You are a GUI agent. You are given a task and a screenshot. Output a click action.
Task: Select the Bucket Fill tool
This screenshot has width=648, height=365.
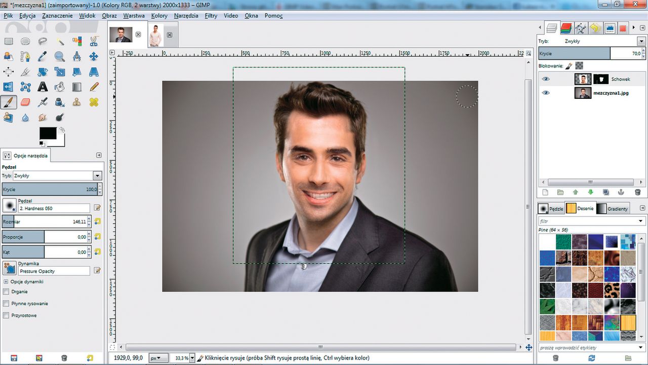point(60,87)
